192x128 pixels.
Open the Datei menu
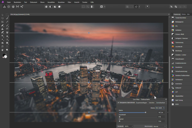click(x=9, y=2)
